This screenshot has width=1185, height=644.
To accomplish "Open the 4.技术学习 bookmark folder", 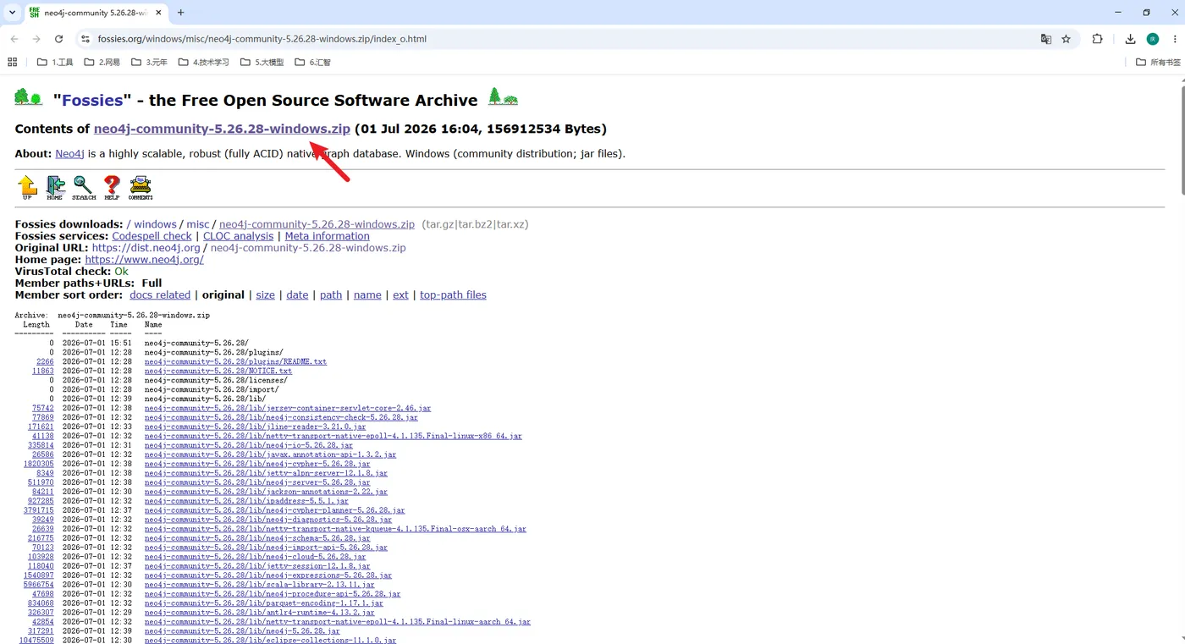I will click(x=203, y=62).
